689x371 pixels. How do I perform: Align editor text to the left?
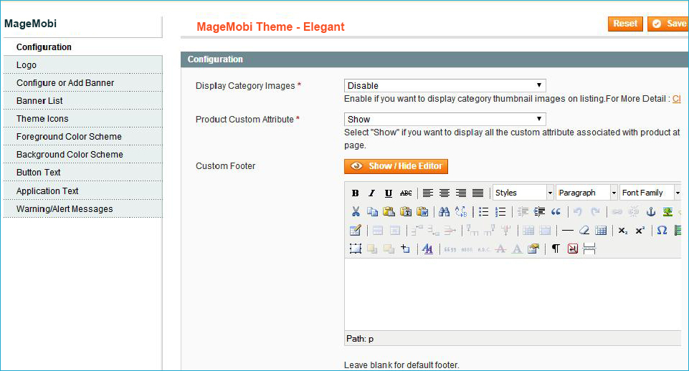coord(427,193)
